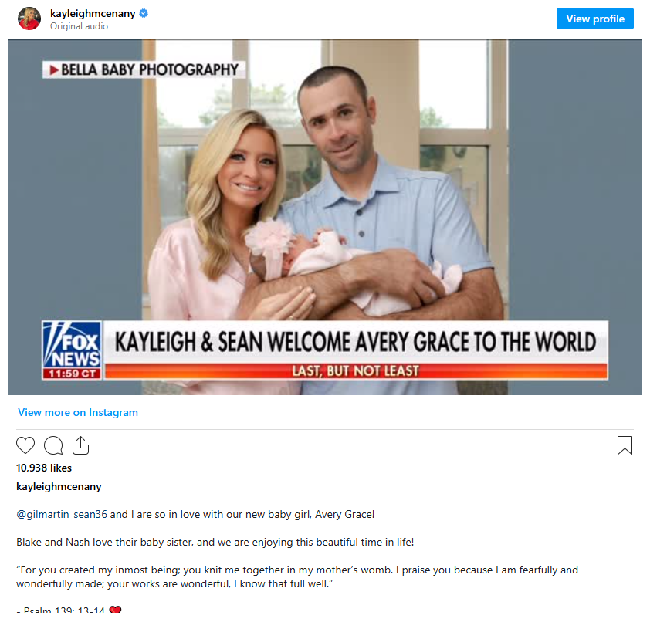Click the video thumbnail of the couple

pos(325,217)
